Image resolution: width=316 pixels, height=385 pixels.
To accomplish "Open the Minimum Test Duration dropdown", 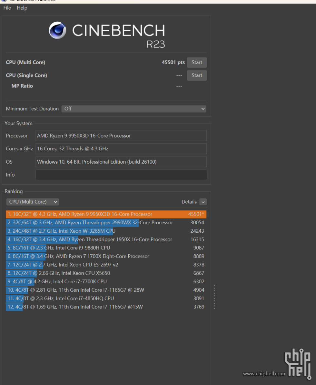I will (134, 109).
